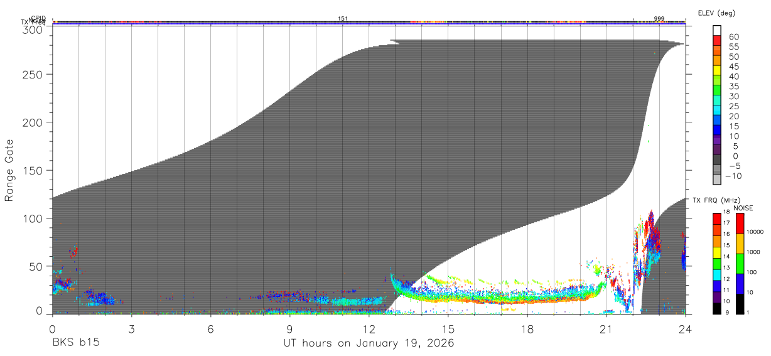This screenshot has height=356, width=771.
Task: Click the ELEV colorbar label '35'
Action: (734, 87)
